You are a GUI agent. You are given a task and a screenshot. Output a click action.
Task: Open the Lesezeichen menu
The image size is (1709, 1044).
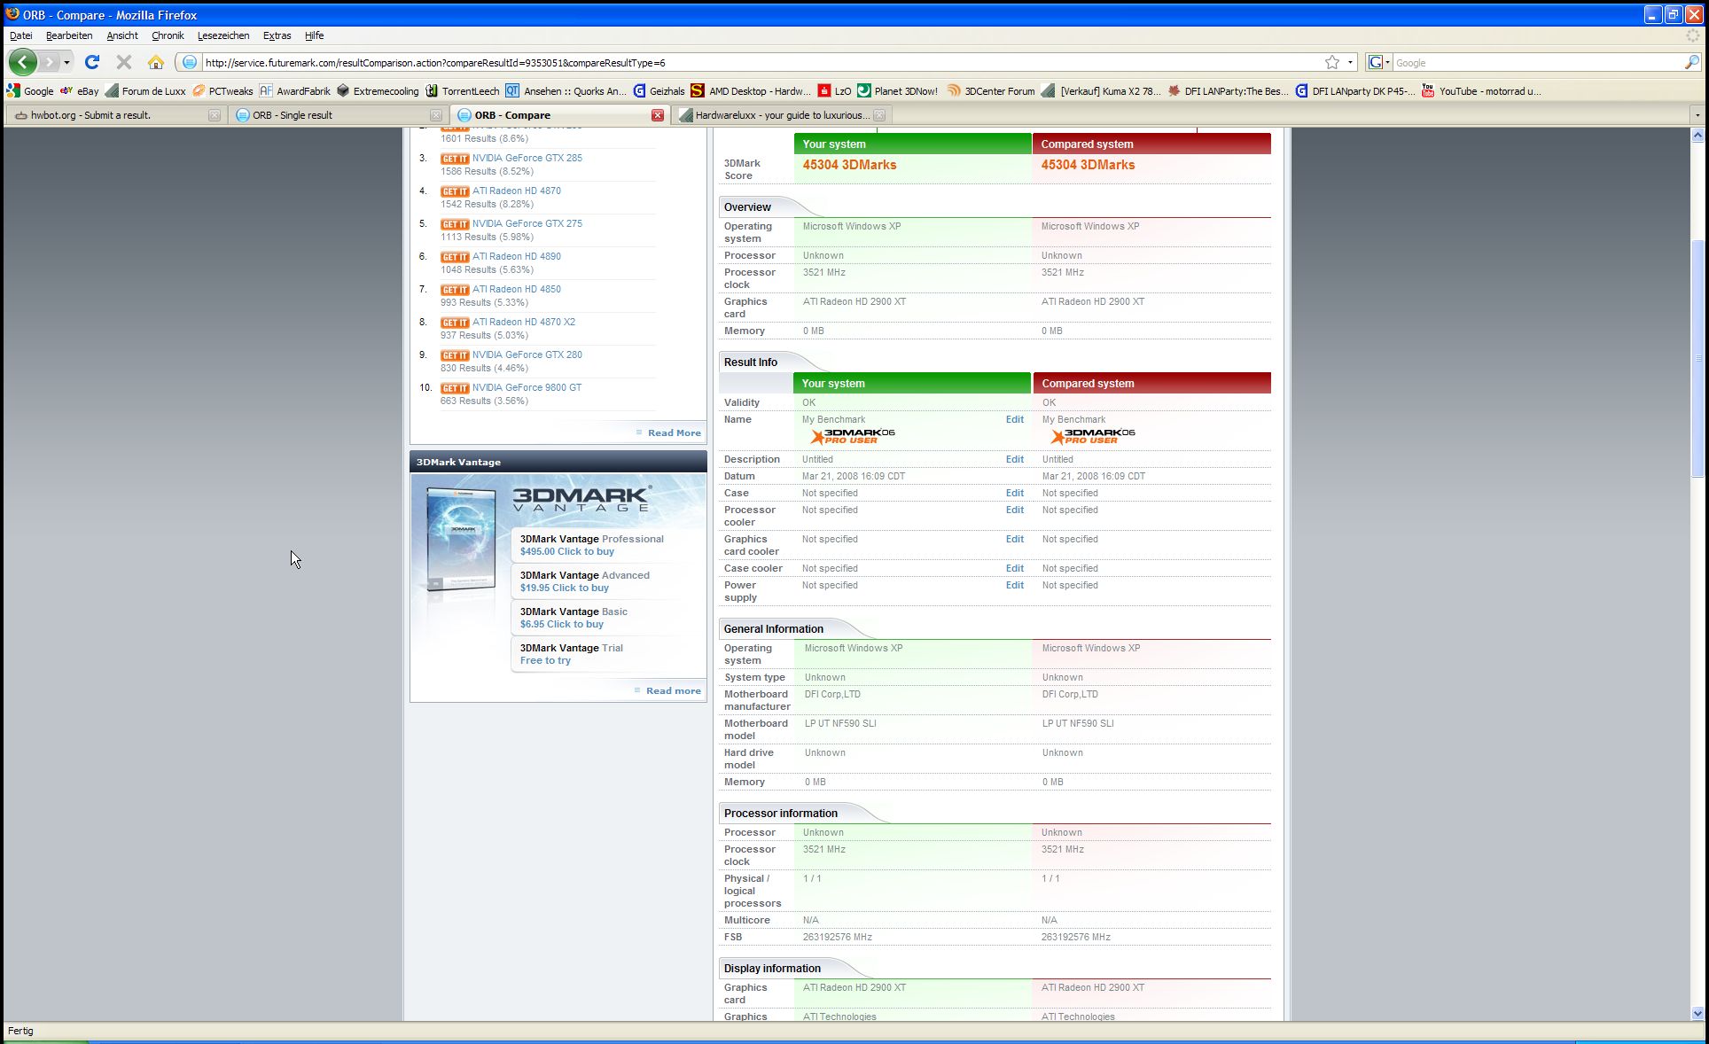[223, 35]
